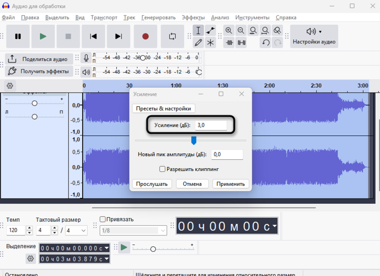Enable the Разрешить клиппинг checkbox
Screen dimensions: 380x276
coord(163,169)
